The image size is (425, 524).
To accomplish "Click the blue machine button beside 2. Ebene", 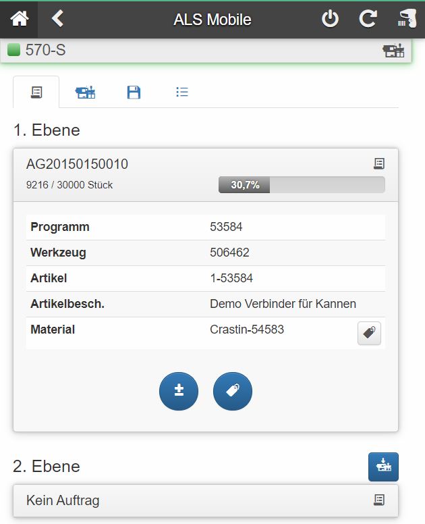I will coord(383,467).
